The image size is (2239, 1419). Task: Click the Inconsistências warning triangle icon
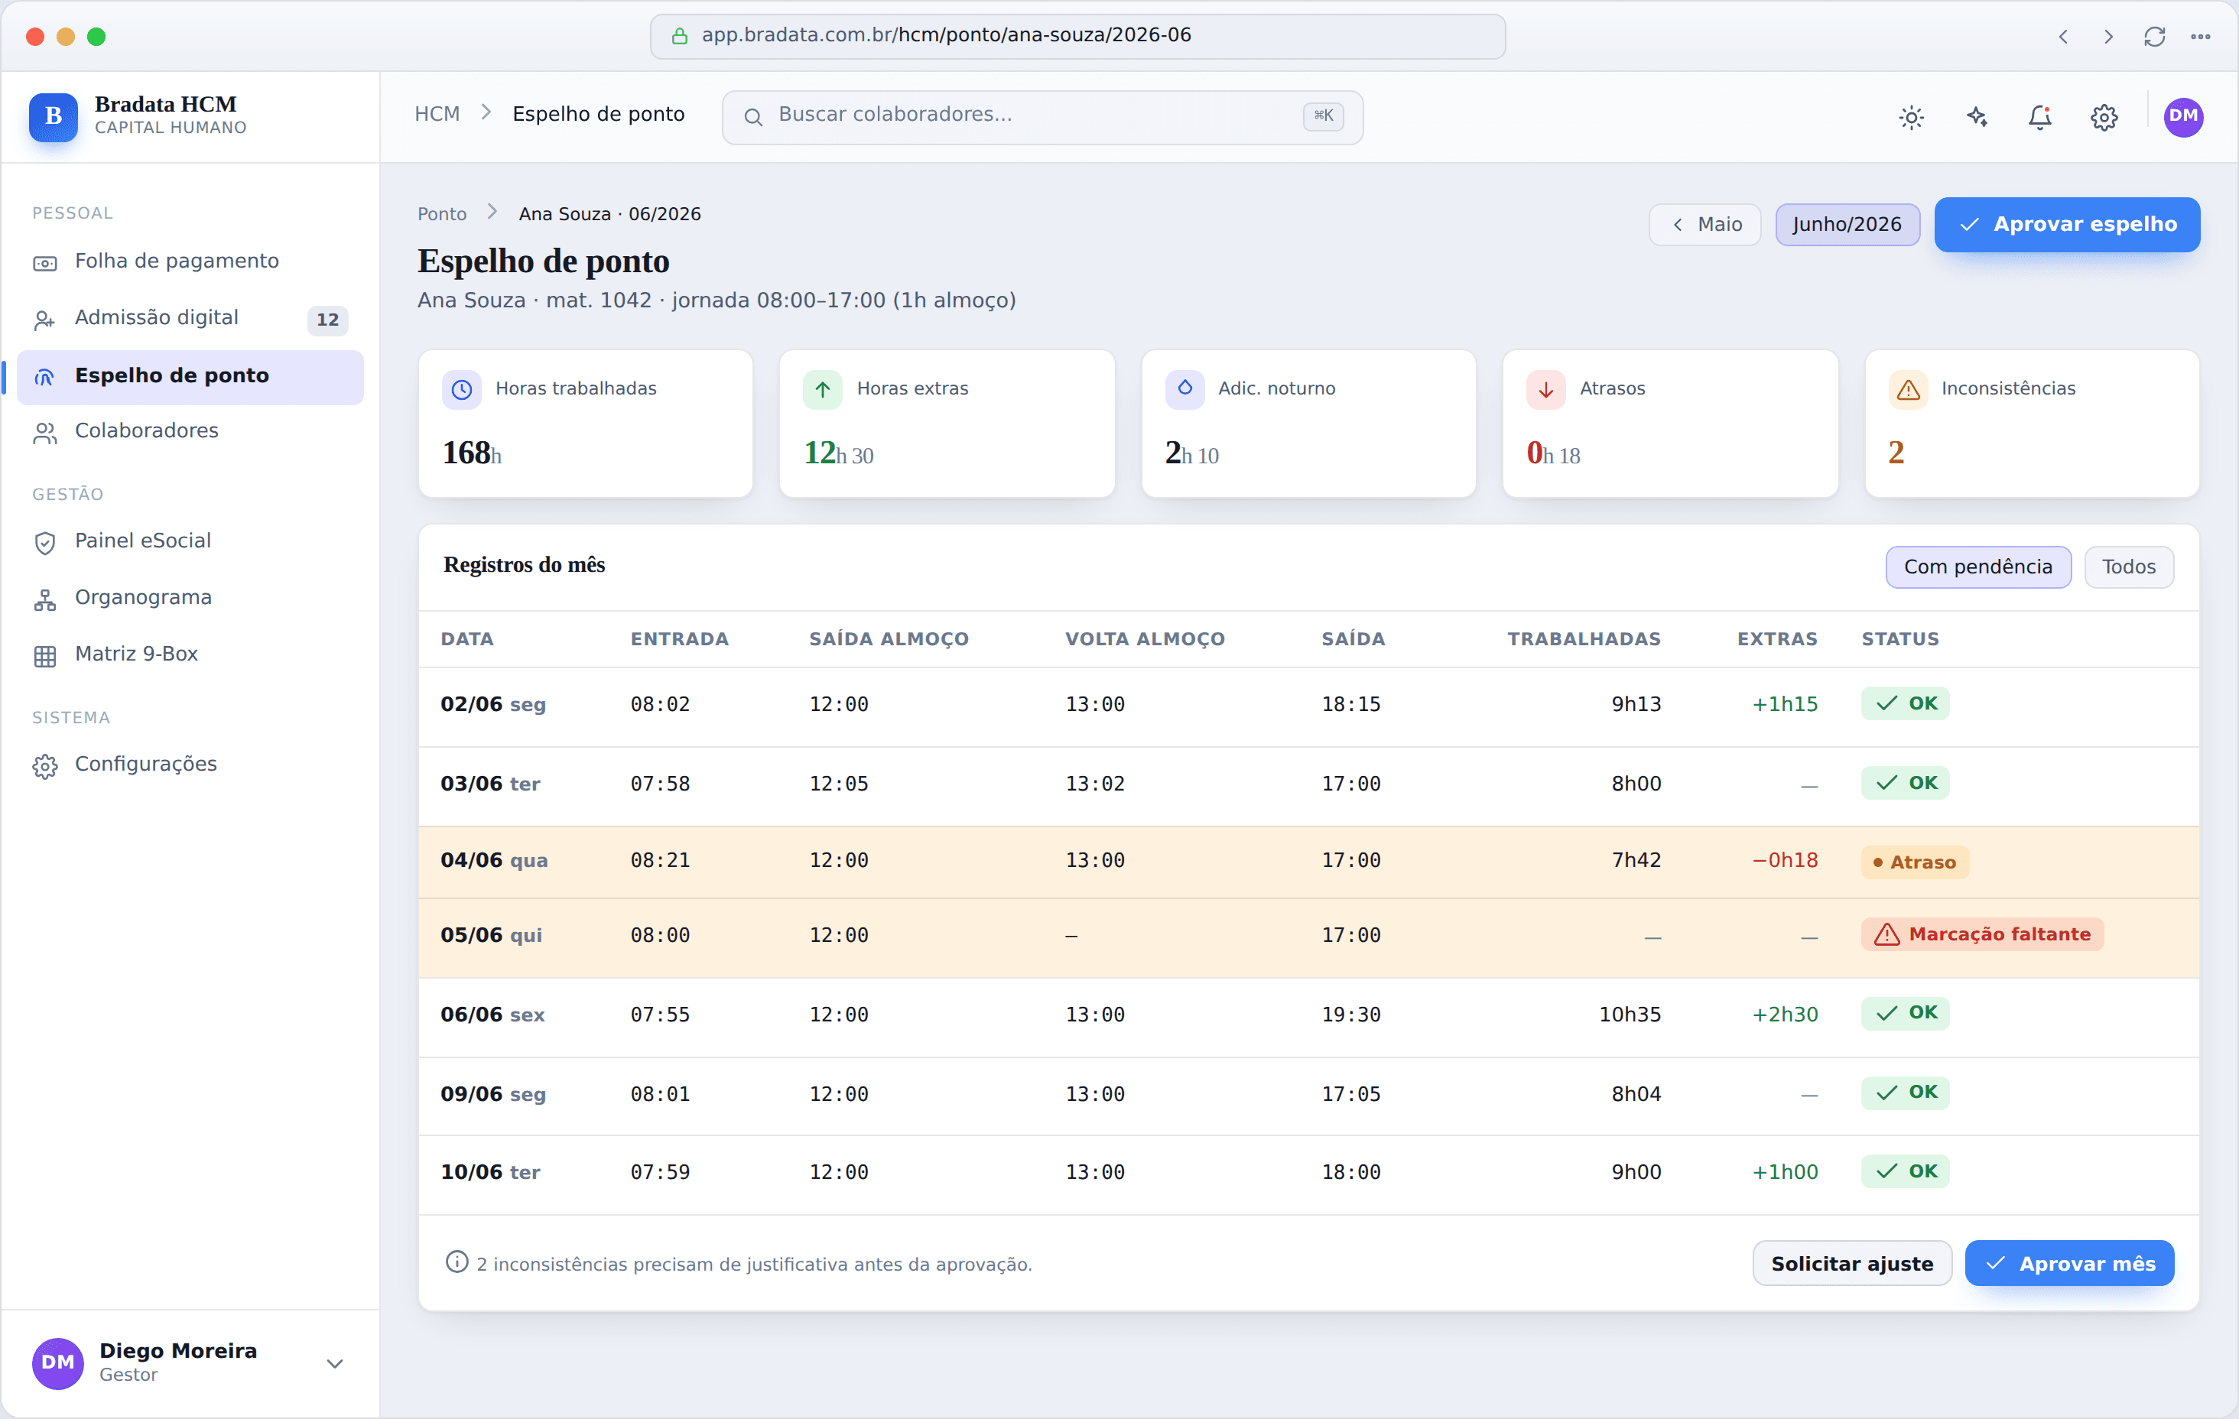coord(1908,390)
